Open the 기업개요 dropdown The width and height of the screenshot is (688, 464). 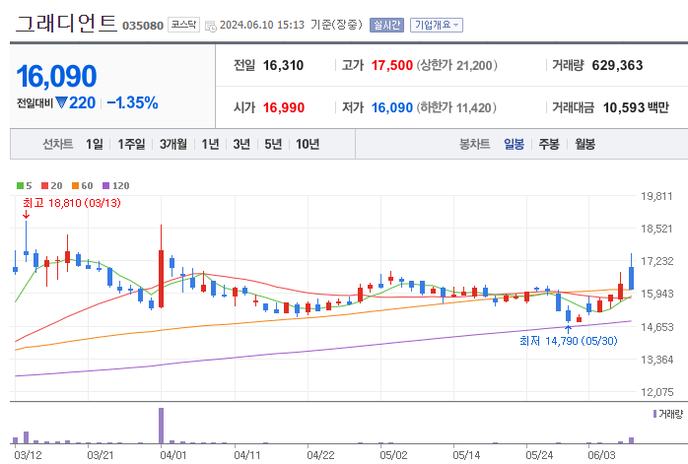(437, 25)
